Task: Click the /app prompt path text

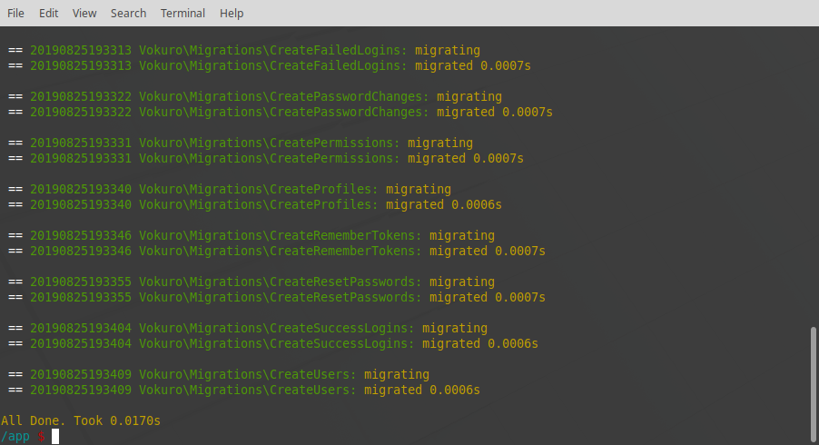Action: click(x=15, y=437)
